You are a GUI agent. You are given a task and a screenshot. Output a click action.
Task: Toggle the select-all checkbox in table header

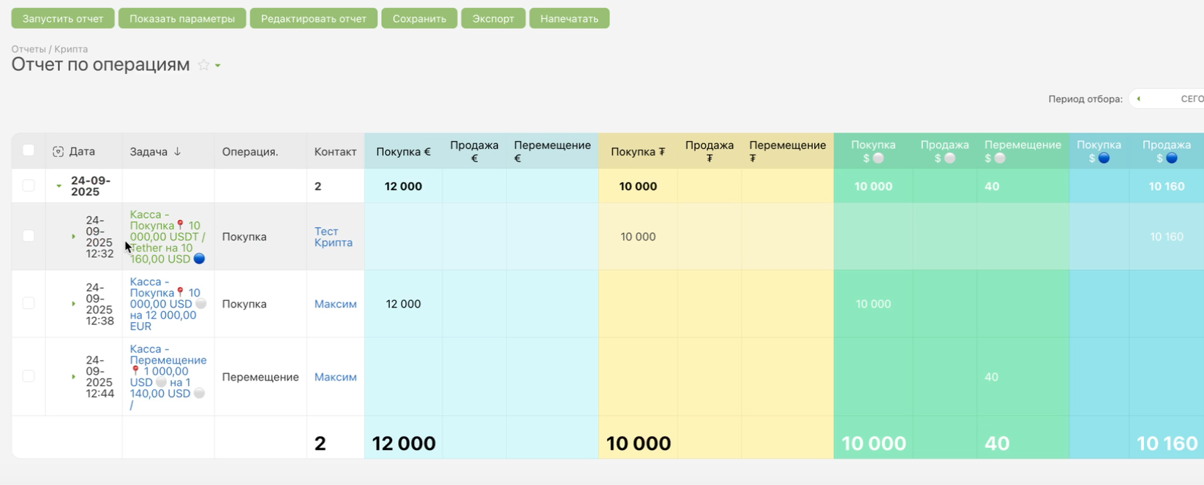point(29,150)
